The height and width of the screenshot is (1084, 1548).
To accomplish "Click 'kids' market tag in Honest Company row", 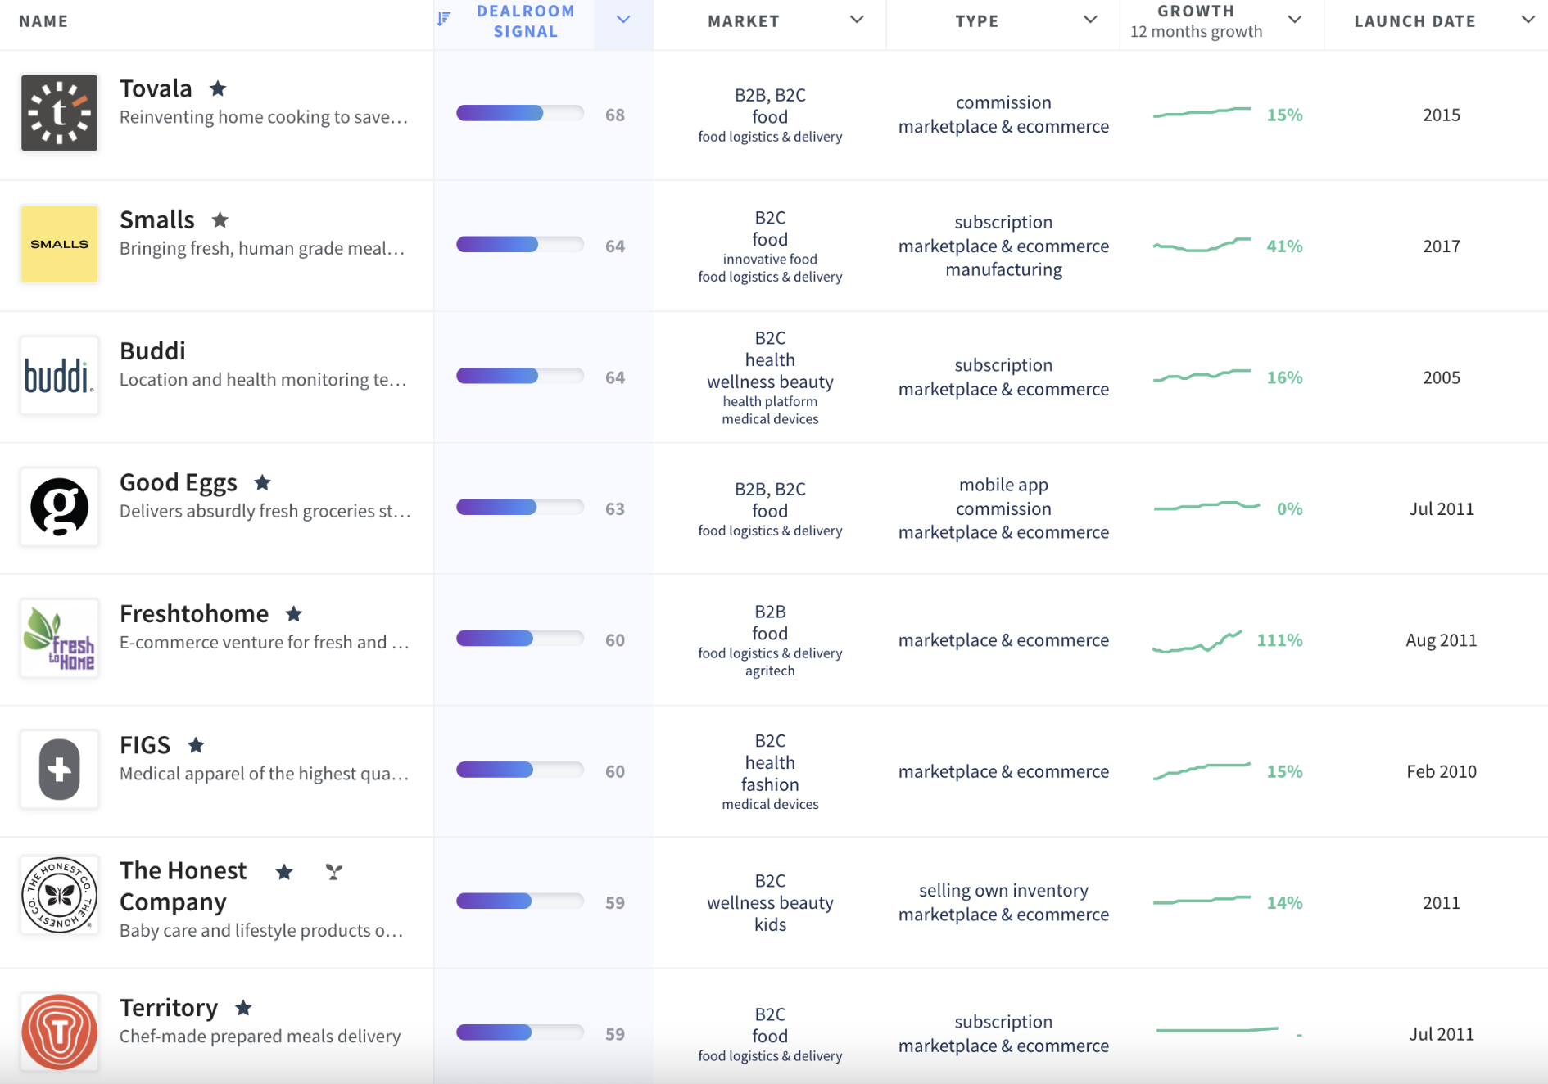I will coord(770,924).
